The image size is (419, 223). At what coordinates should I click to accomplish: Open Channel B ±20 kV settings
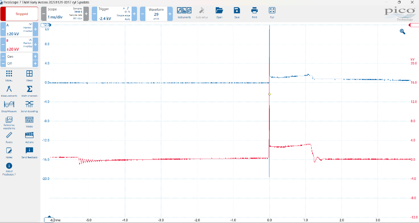pyautogui.click(x=18, y=45)
